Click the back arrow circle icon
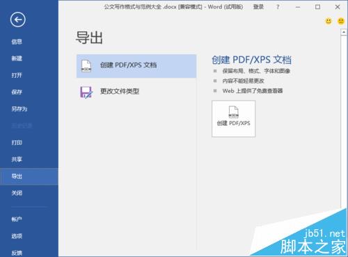 (x=18, y=19)
